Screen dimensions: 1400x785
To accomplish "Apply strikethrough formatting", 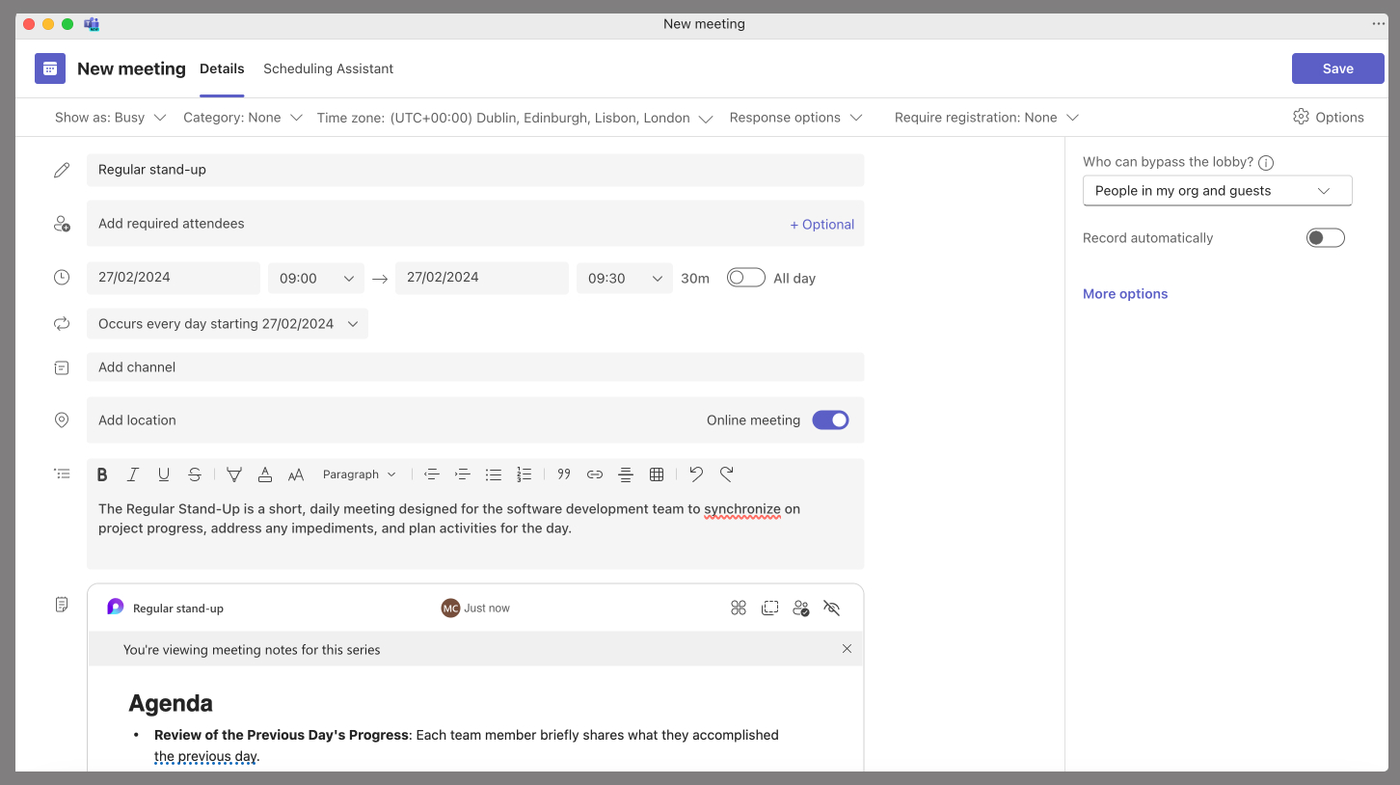I will pos(195,474).
